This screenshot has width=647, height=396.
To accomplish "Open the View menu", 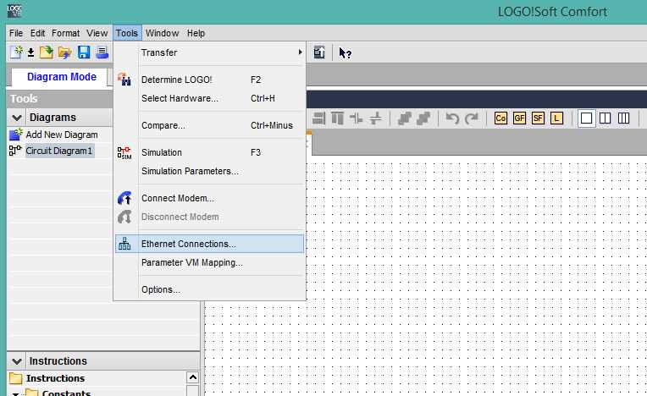I will click(x=97, y=33).
